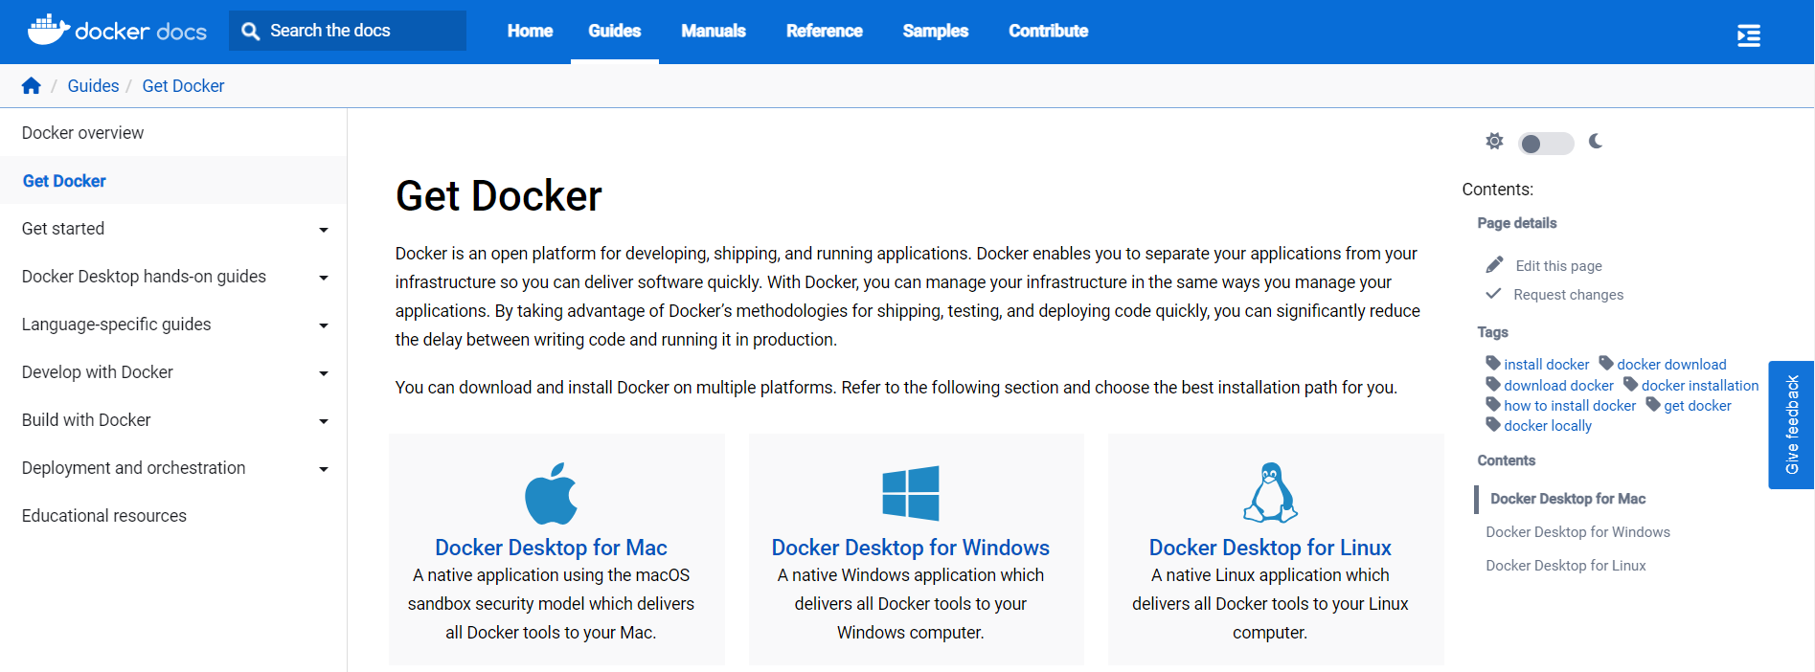Expand Deployment and orchestration arrow
The width and height of the screenshot is (1815, 672).
pyautogui.click(x=324, y=469)
